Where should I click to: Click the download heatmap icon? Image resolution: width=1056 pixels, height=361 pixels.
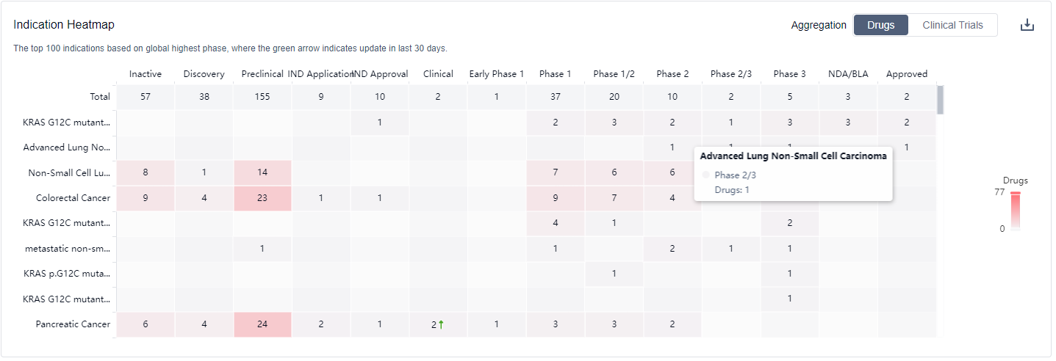click(1027, 25)
